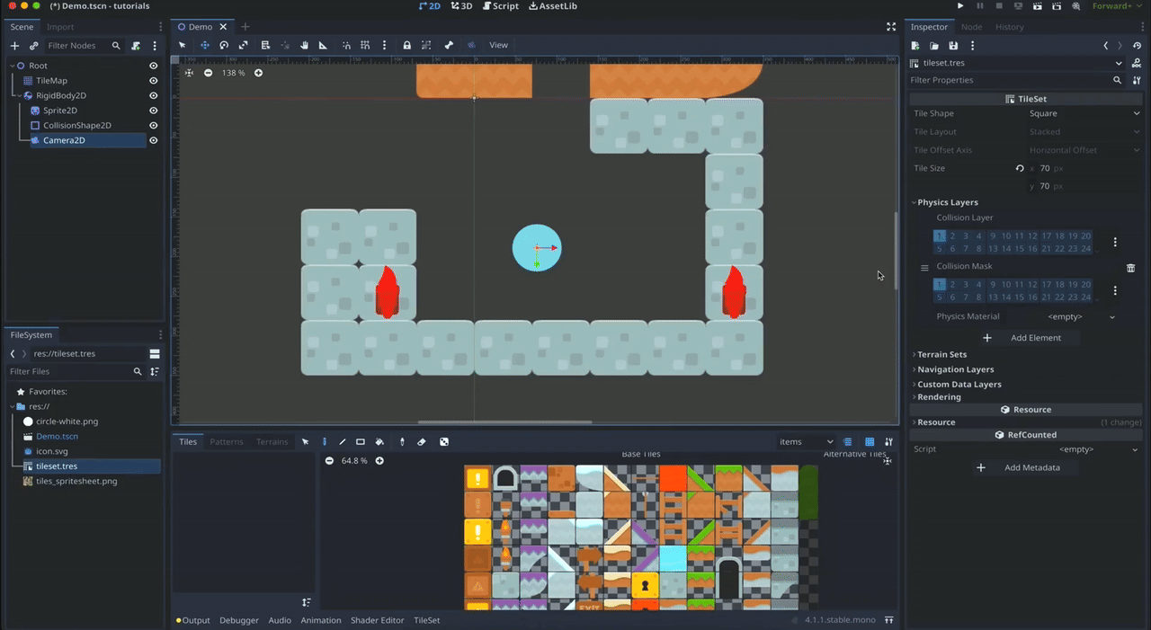Image resolution: width=1151 pixels, height=630 pixels.
Task: Expand the Navigation Layers section
Action: 954,369
